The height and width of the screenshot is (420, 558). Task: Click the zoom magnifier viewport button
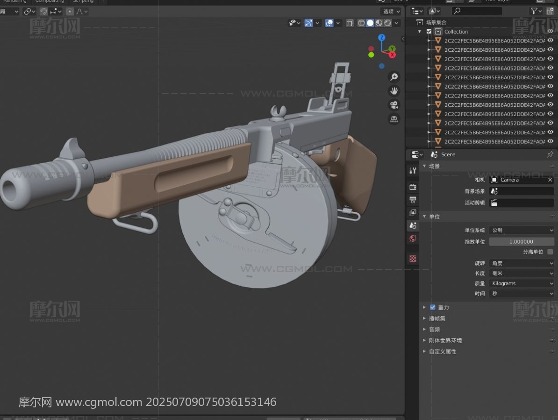394,77
